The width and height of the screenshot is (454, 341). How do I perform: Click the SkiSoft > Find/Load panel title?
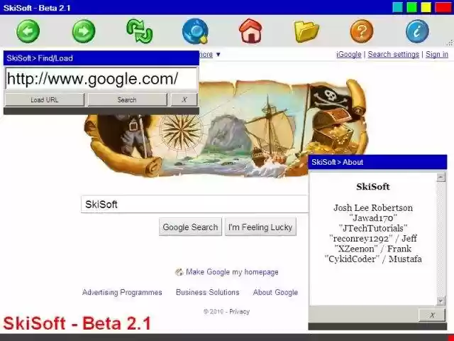pos(40,58)
